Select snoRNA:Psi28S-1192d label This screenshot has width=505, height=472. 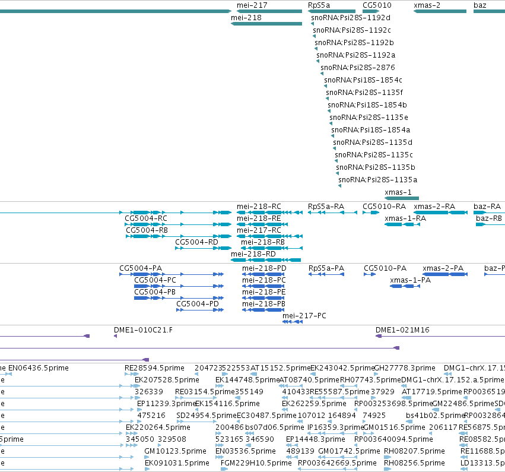click(x=351, y=18)
